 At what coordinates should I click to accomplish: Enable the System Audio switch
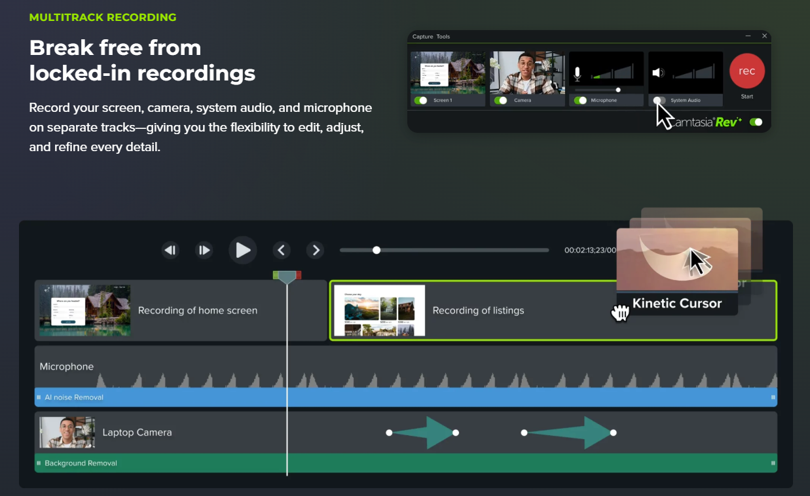click(x=659, y=100)
